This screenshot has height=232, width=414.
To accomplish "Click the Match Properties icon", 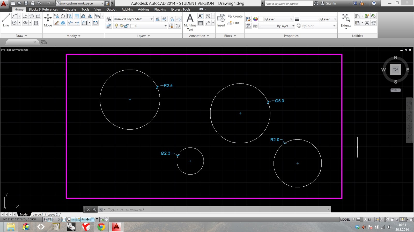I will pyautogui.click(x=248, y=19).
